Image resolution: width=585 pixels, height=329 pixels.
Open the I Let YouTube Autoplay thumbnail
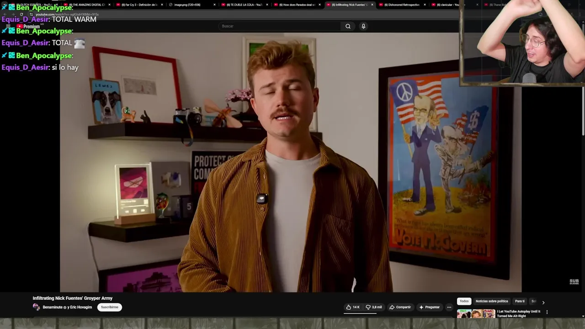pos(476,314)
